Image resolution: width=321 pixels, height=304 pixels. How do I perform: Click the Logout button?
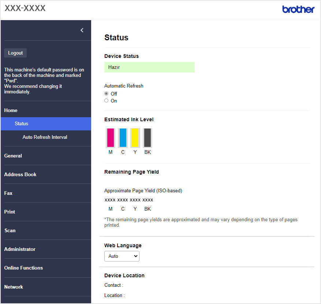(x=15, y=53)
